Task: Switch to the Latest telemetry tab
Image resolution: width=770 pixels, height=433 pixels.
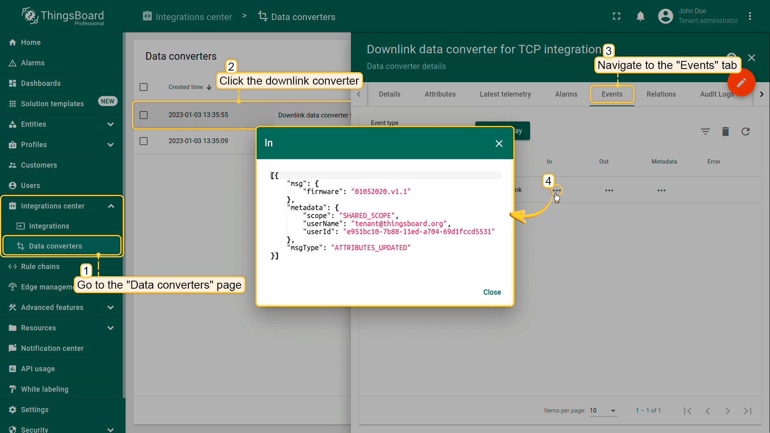Action: pyautogui.click(x=505, y=94)
